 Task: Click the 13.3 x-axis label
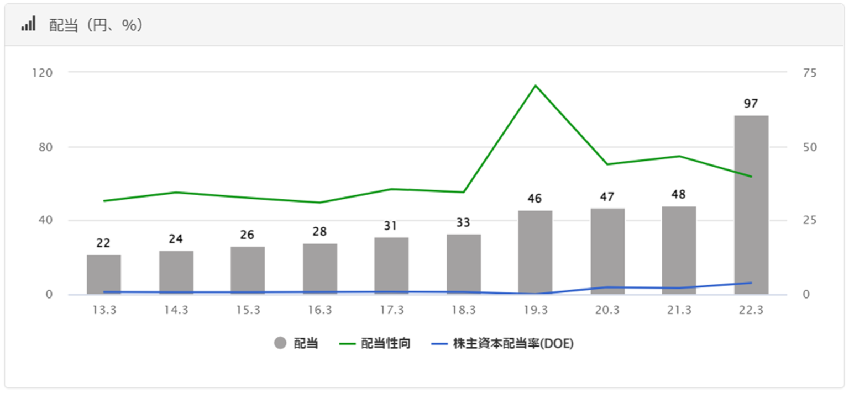(104, 311)
